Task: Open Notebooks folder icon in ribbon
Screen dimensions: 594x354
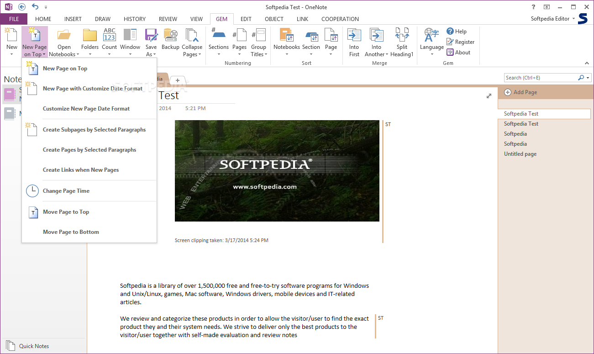Action: [x=64, y=36]
